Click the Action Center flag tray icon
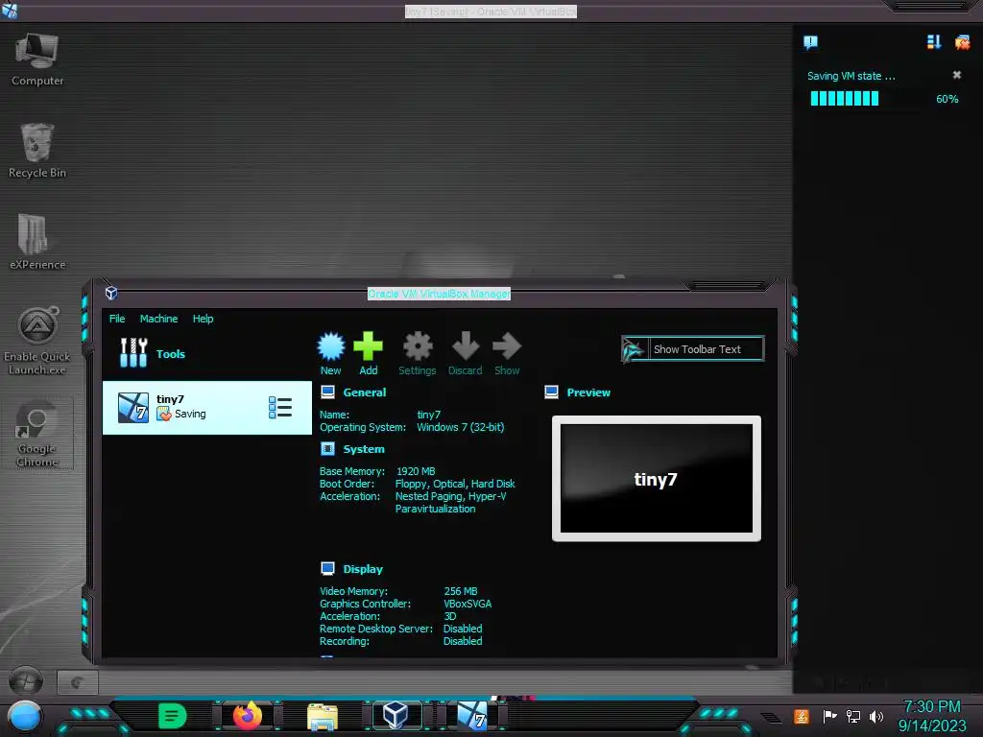Image resolution: width=983 pixels, height=737 pixels. [x=829, y=716]
